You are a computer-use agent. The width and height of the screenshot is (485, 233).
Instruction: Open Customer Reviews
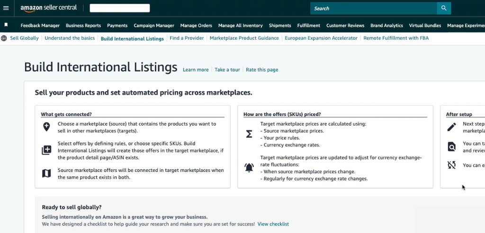click(345, 26)
